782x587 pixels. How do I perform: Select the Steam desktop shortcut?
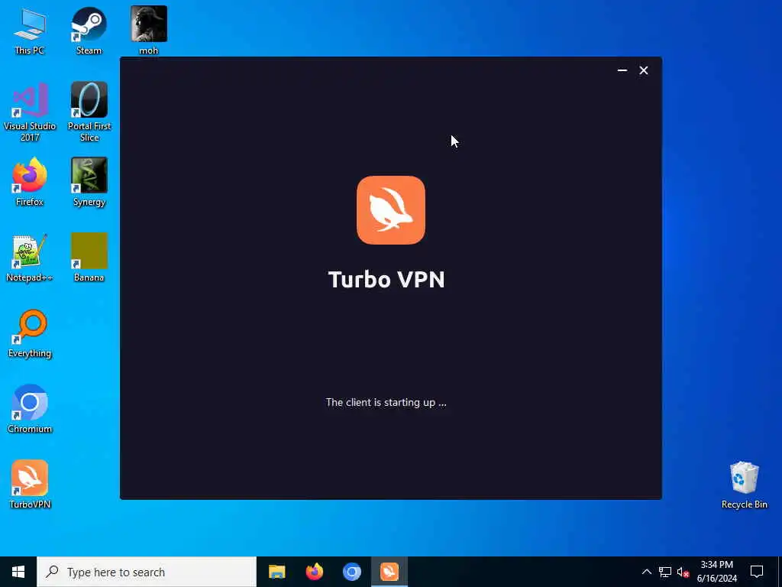click(89, 31)
